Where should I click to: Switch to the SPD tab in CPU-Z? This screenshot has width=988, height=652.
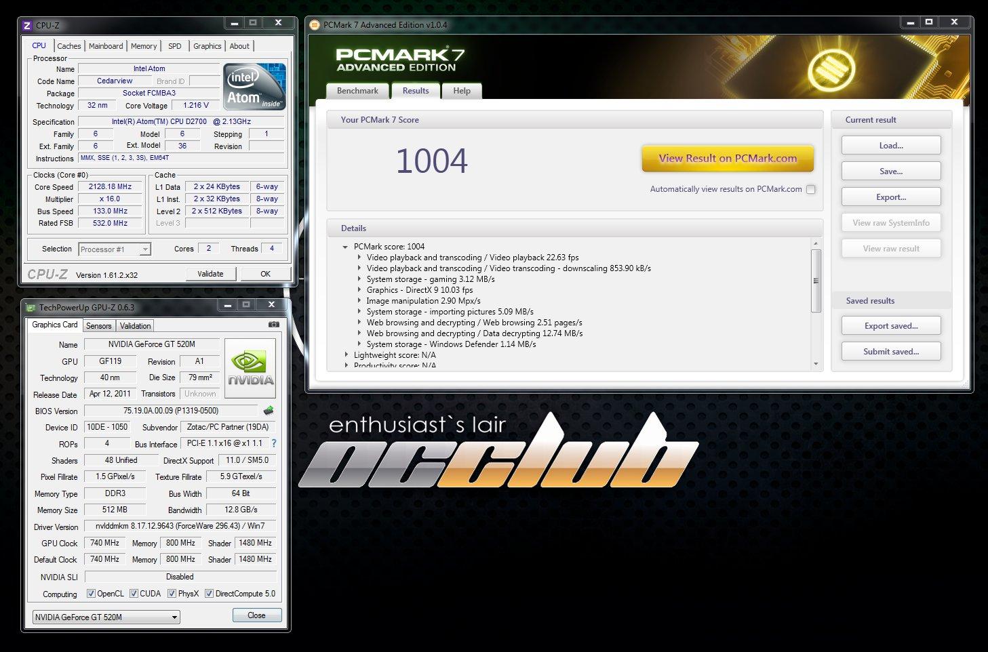175,46
